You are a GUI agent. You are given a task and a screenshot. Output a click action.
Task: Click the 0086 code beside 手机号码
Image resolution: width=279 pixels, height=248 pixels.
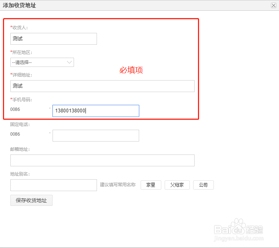point(15,109)
